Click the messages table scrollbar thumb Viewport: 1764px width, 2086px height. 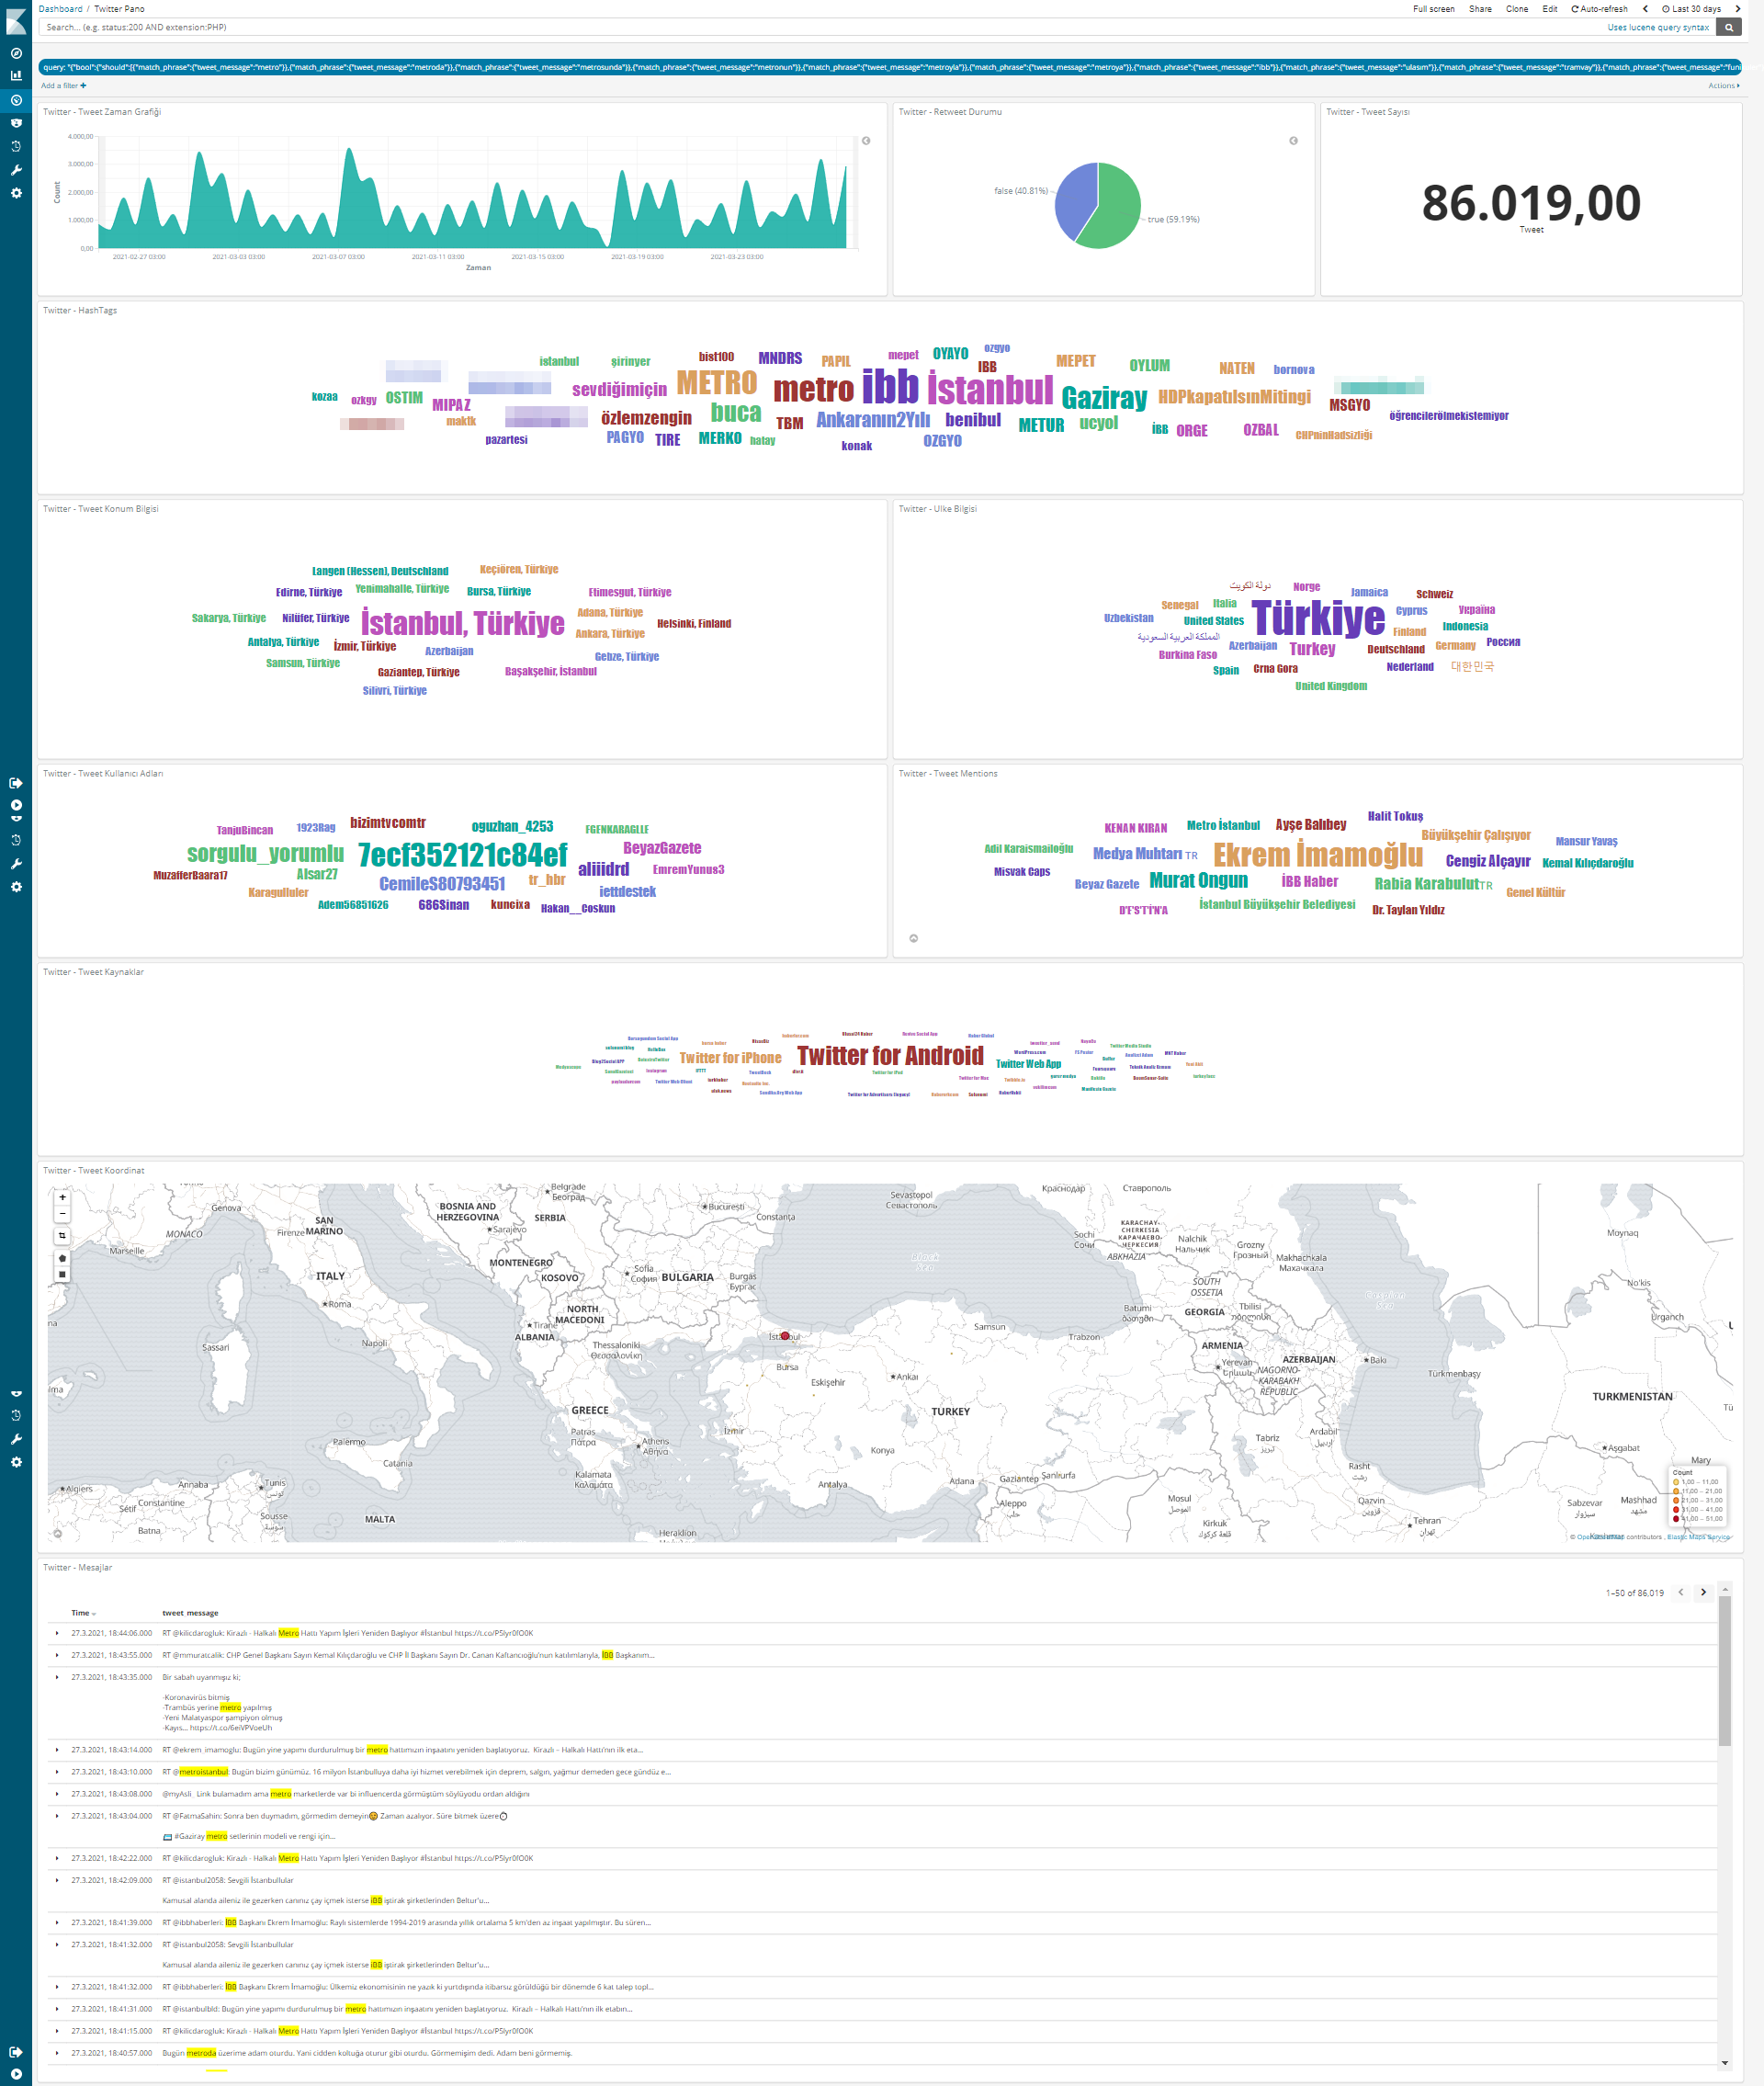point(1724,1672)
